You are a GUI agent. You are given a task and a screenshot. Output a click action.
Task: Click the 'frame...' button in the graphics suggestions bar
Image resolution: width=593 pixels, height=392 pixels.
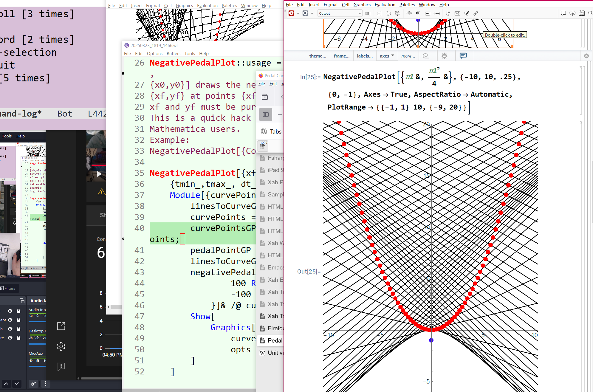coord(341,56)
